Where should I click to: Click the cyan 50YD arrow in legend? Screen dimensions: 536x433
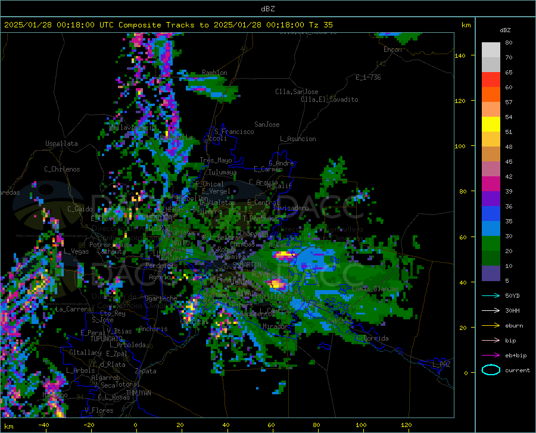tap(491, 295)
